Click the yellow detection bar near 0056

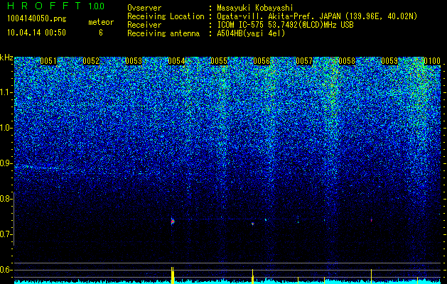tap(252, 276)
